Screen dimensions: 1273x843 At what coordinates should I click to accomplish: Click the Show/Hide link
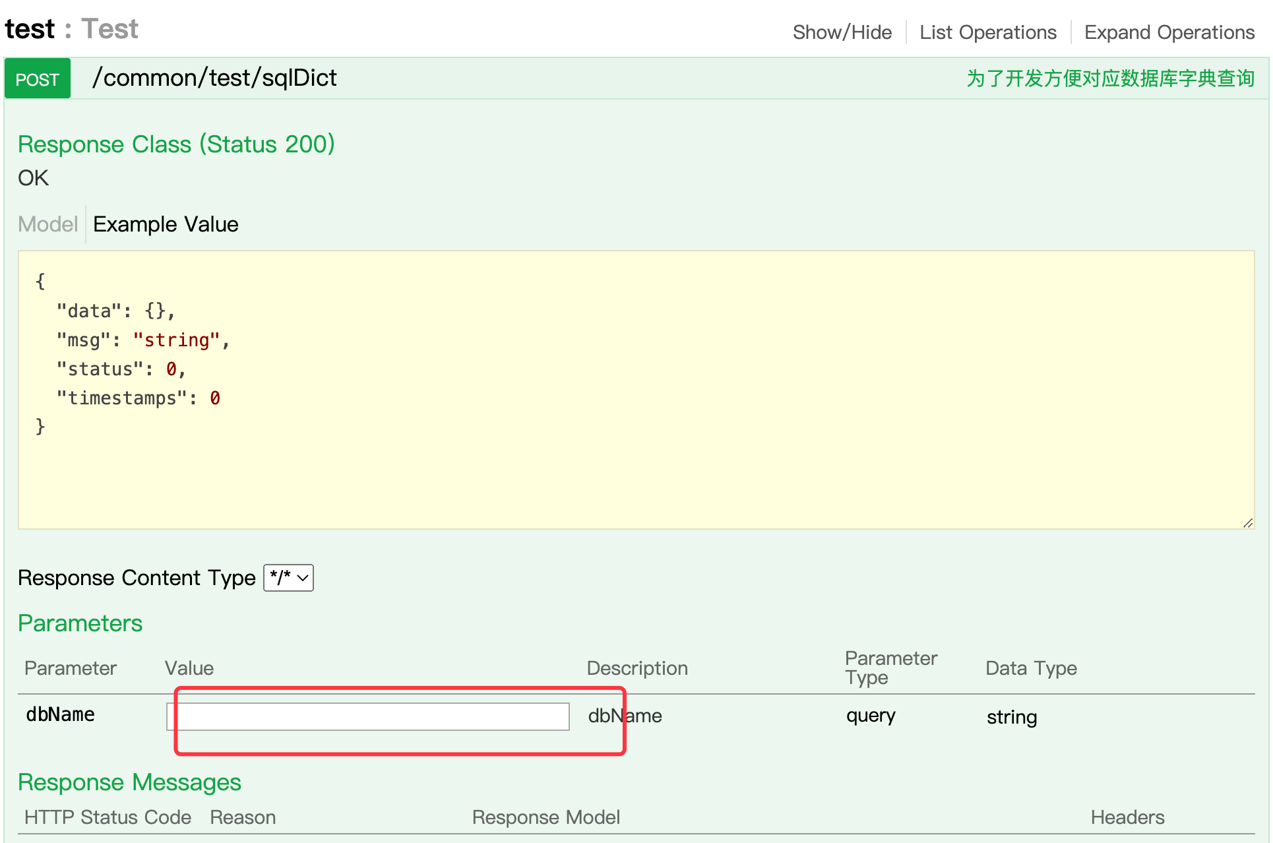842,32
